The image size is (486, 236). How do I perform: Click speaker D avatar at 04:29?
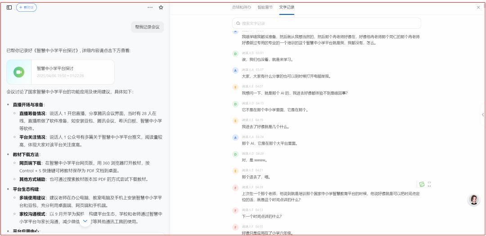[x=235, y=154]
